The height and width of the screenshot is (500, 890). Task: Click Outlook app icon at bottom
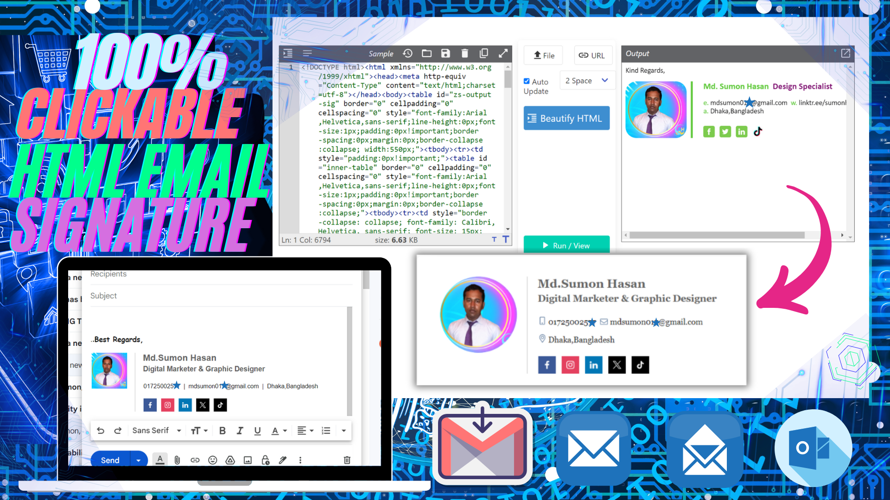click(813, 448)
